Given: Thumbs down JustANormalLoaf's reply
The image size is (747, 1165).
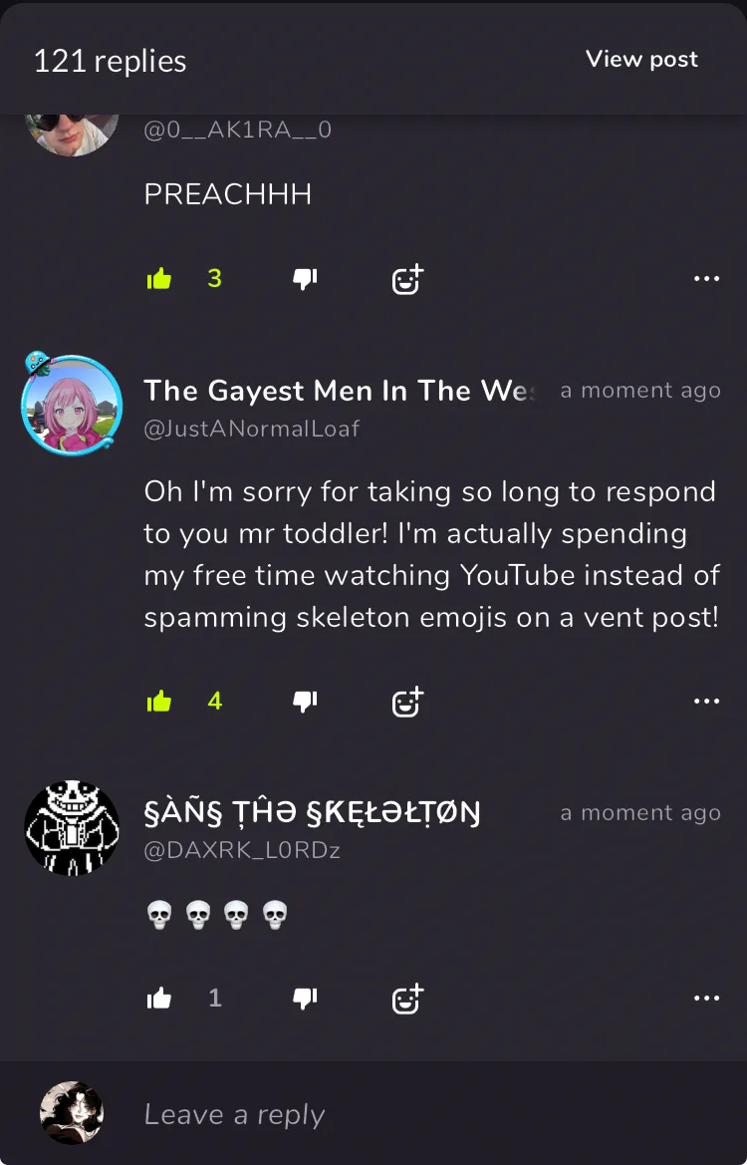Looking at the screenshot, I should click(x=305, y=702).
